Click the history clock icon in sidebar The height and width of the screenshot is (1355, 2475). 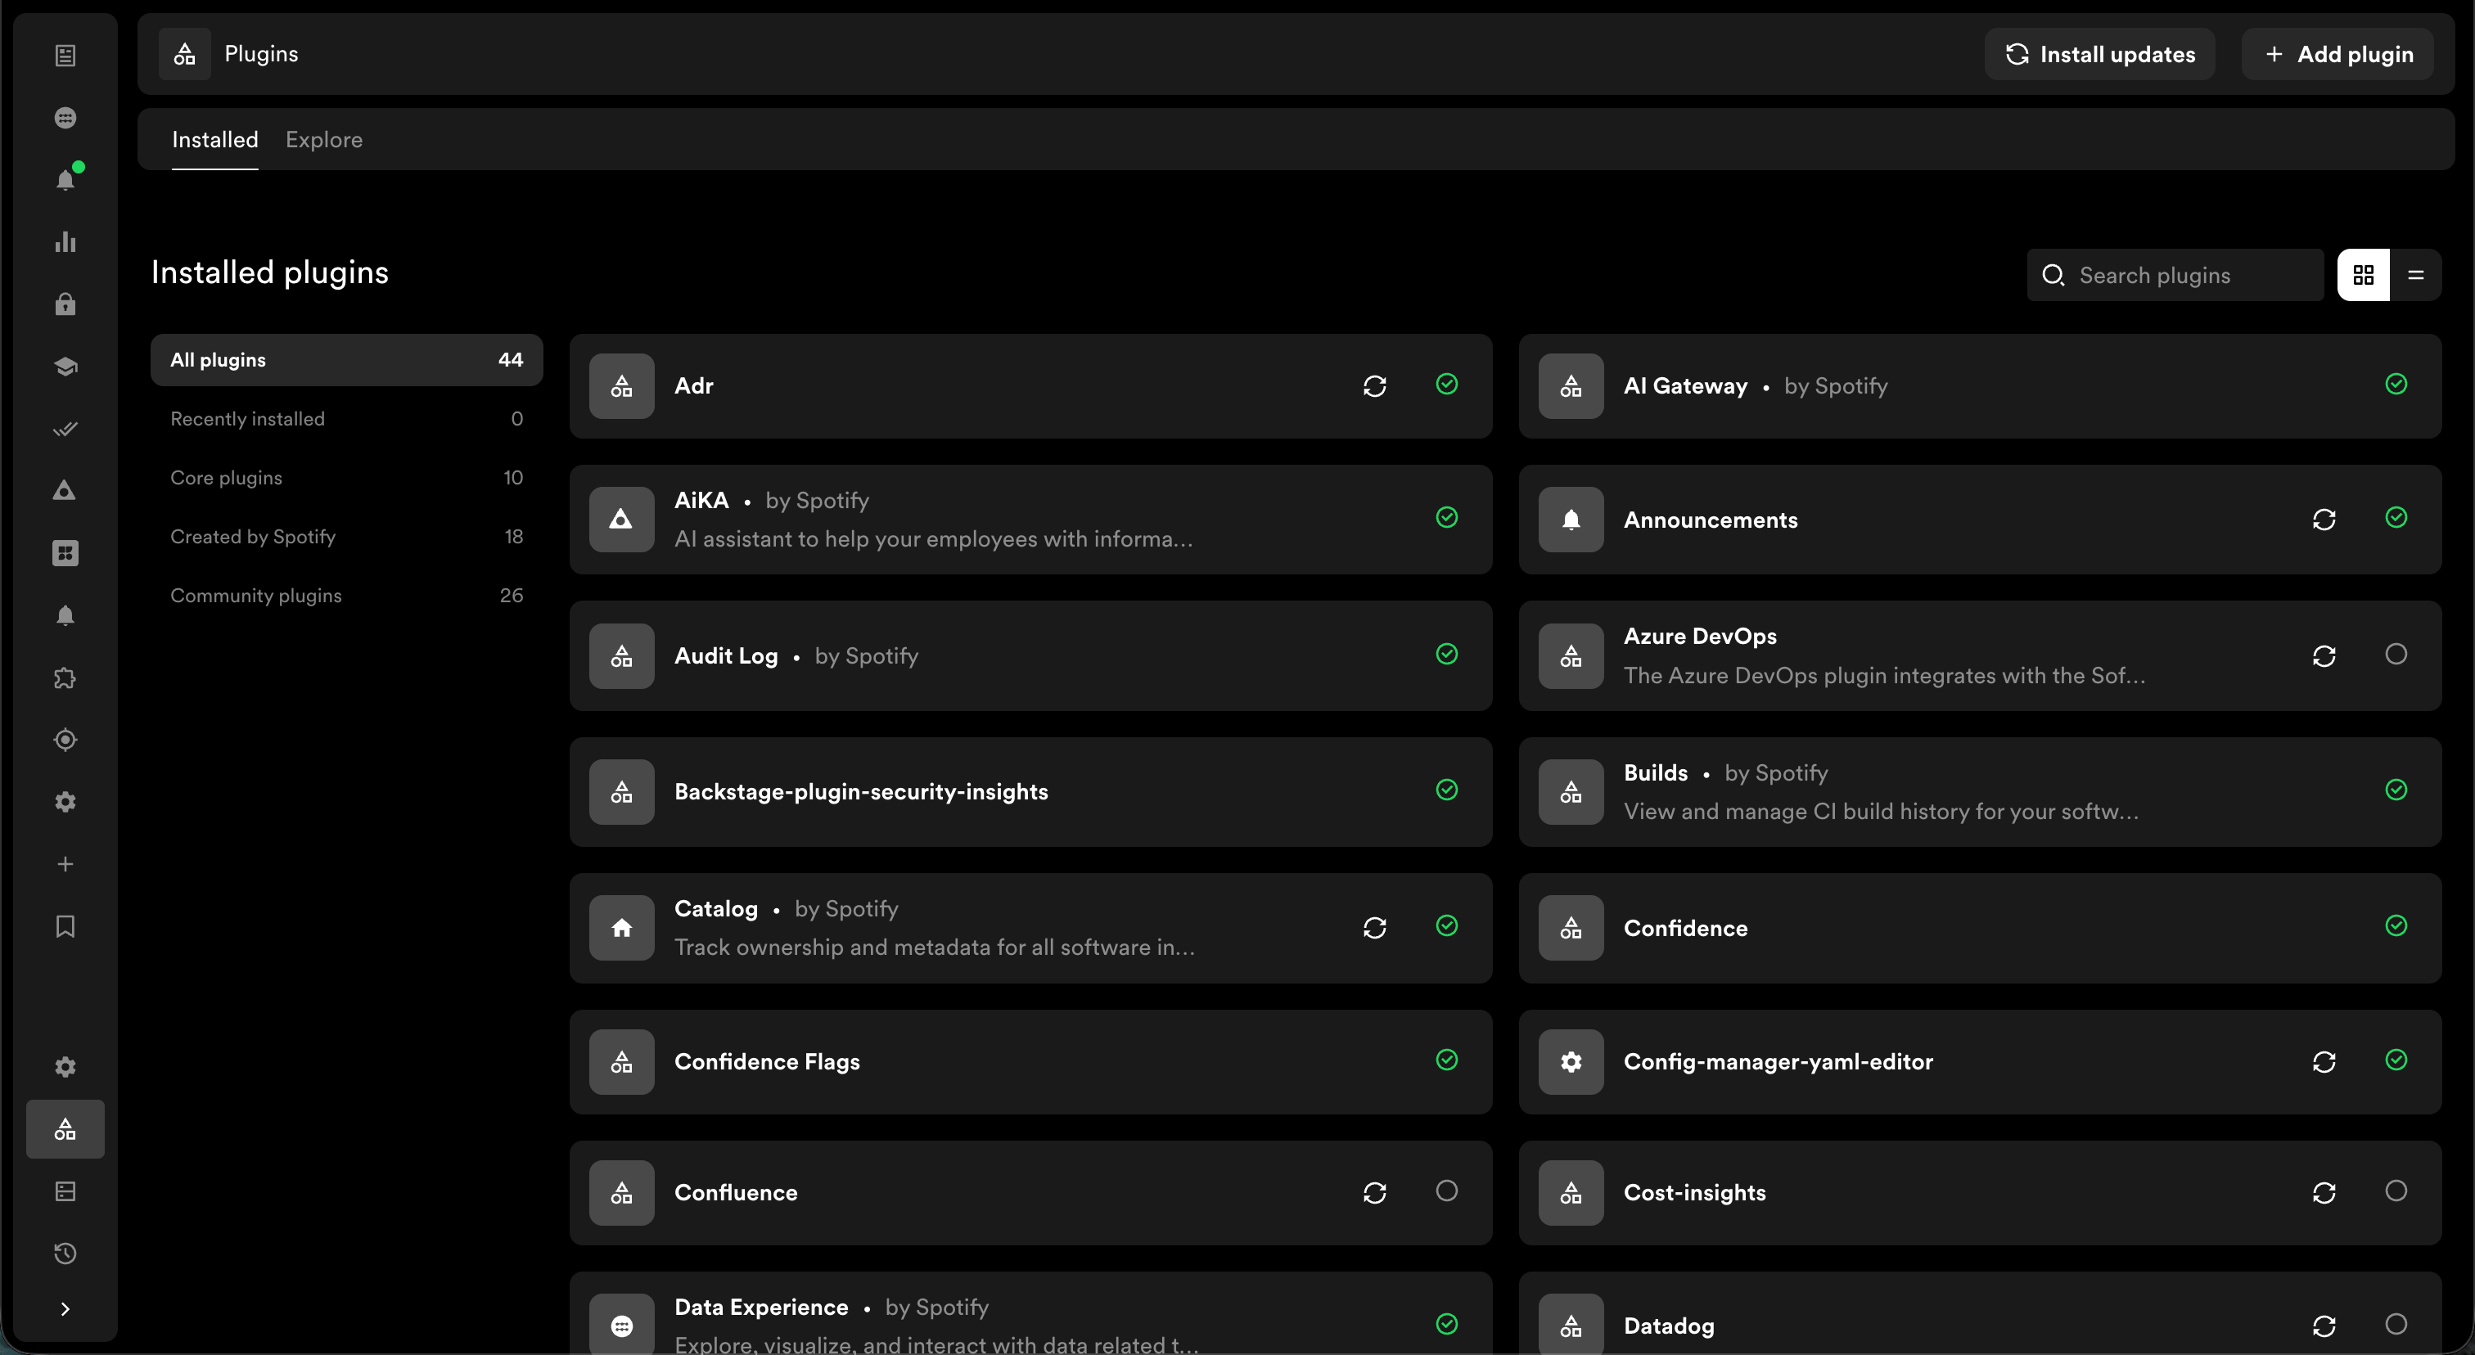65,1254
